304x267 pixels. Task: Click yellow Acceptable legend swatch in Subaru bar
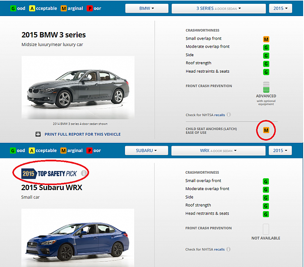click(32, 150)
